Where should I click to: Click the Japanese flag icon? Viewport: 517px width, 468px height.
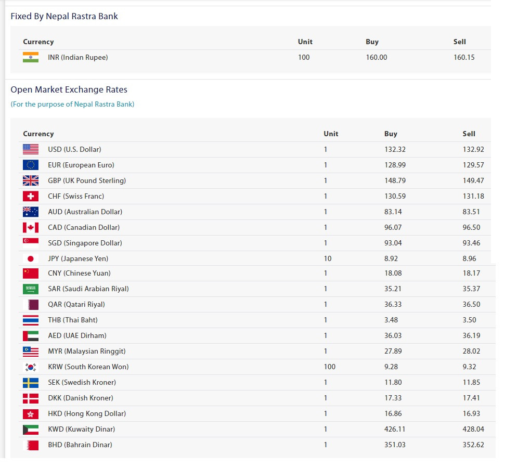tap(31, 259)
